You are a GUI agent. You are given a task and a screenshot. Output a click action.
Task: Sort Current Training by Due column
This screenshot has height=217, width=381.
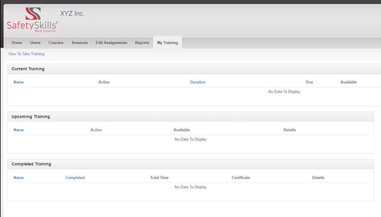(309, 82)
